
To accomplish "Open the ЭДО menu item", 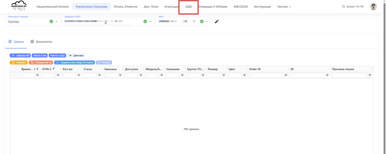I will pos(189,7).
